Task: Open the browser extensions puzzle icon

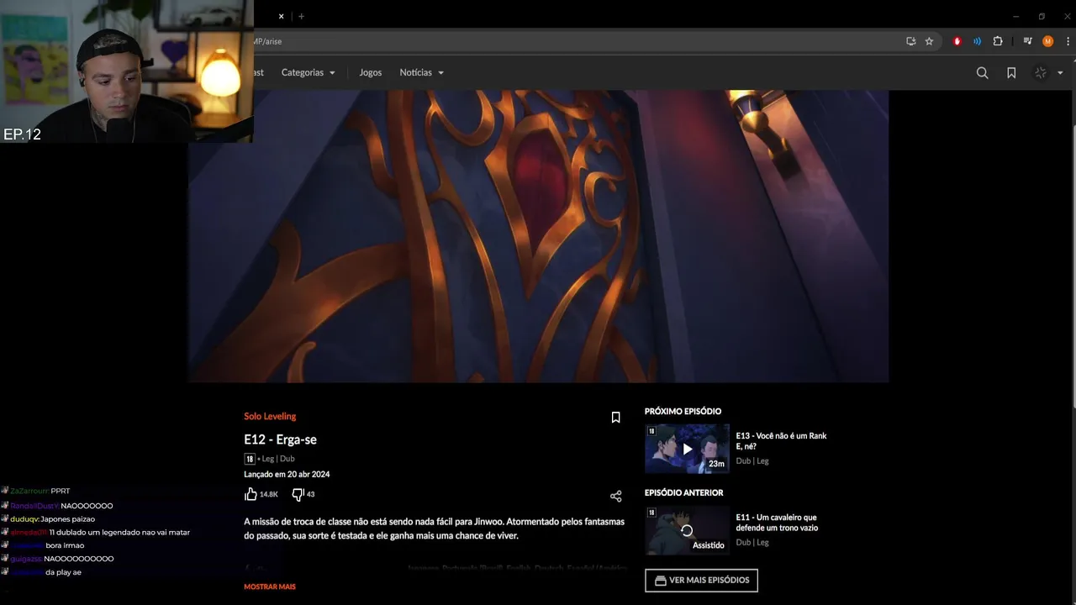Action: (998, 41)
